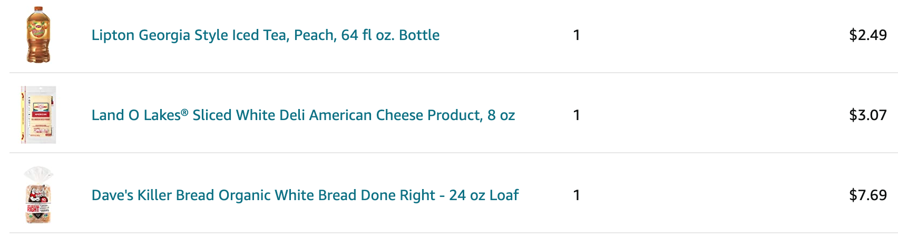Click the Lipton peach tea bottle image
Viewport: 898px width, 237px height.
coord(38,35)
